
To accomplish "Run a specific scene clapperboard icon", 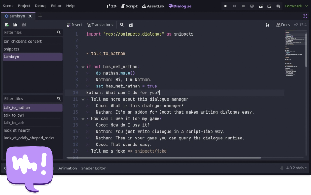I will (x=269, y=6).
